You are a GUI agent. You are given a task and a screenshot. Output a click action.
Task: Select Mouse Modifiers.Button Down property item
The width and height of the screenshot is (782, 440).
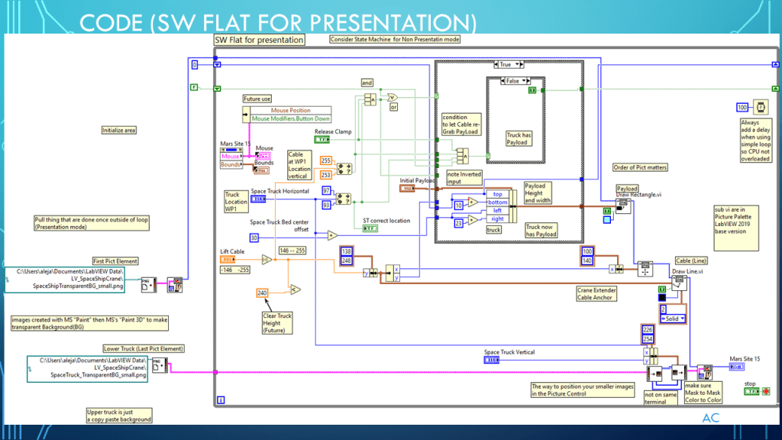coord(291,118)
